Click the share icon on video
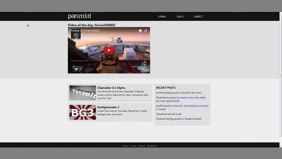Image resolution: width=282 pixels, height=159 pixels. (x=145, y=30)
